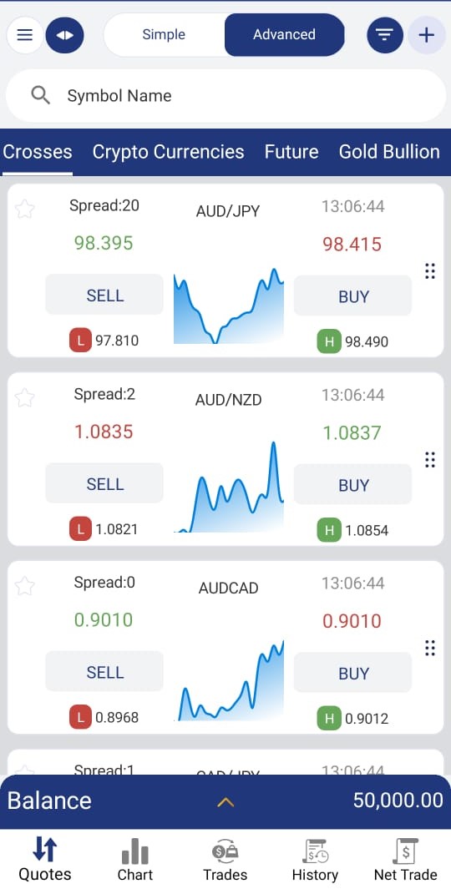The height and width of the screenshot is (889, 451).
Task: Tap the left-right arrows round icon
Action: pos(64,35)
